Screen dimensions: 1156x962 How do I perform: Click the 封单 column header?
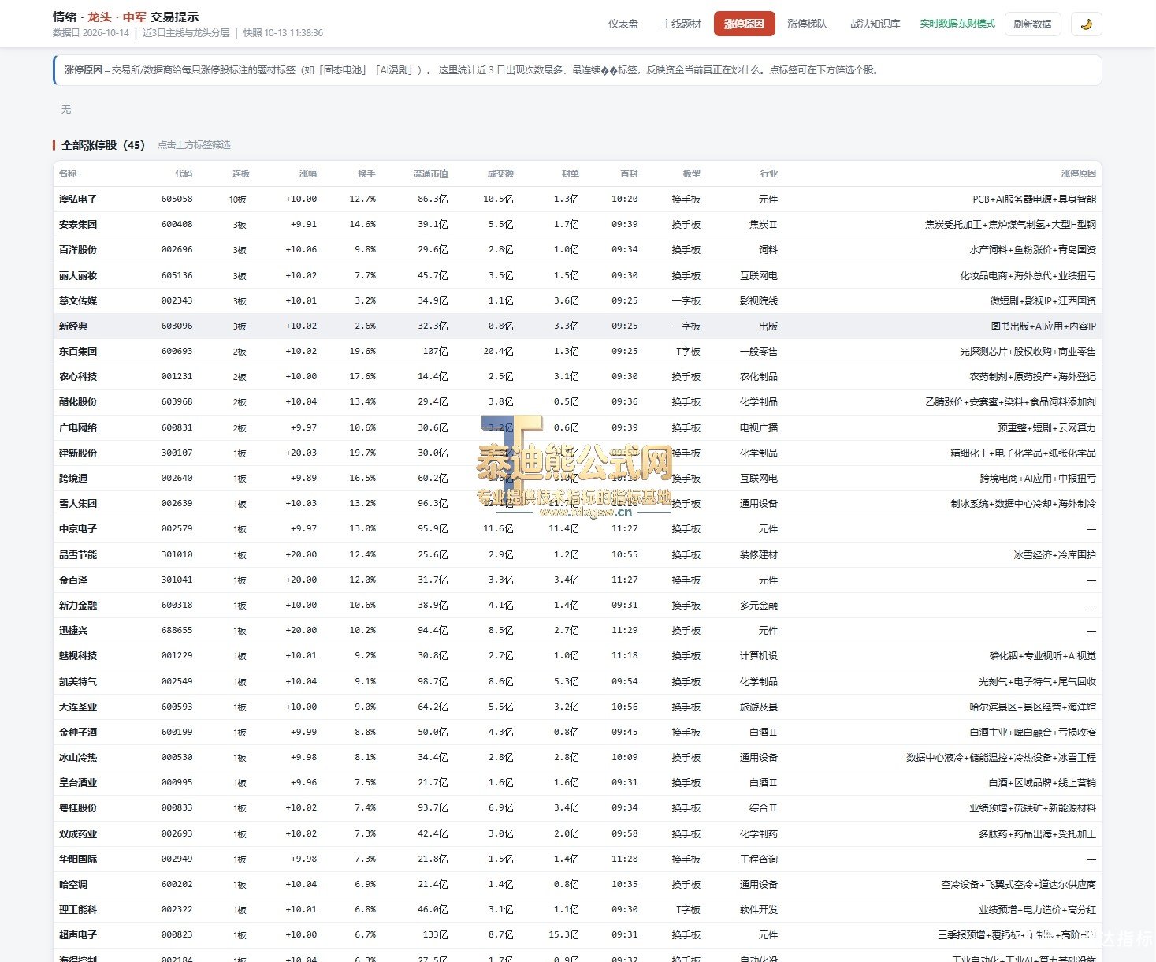(x=570, y=173)
